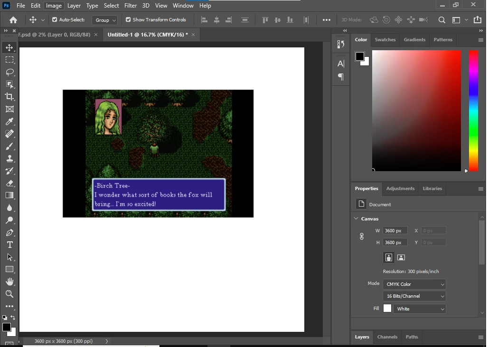488x347 pixels.
Task: Toggle the Auto-Select checkbox
Action: pyautogui.click(x=55, y=19)
